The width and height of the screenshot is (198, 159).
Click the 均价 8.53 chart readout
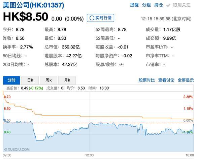[76, 88]
